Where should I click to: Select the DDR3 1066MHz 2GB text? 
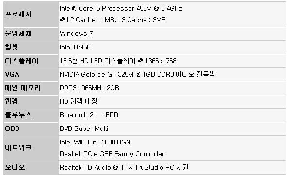89,88
